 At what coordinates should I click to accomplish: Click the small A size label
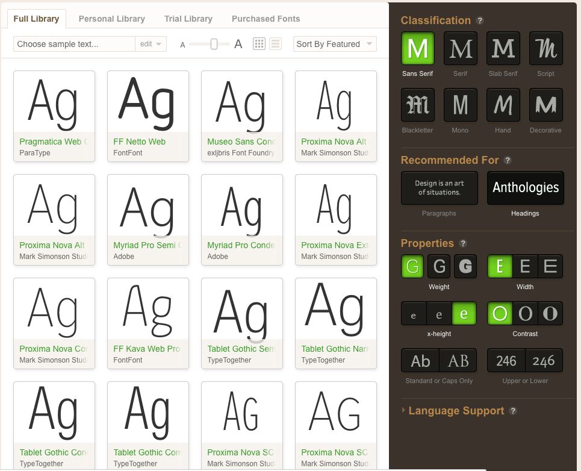pyautogui.click(x=182, y=45)
